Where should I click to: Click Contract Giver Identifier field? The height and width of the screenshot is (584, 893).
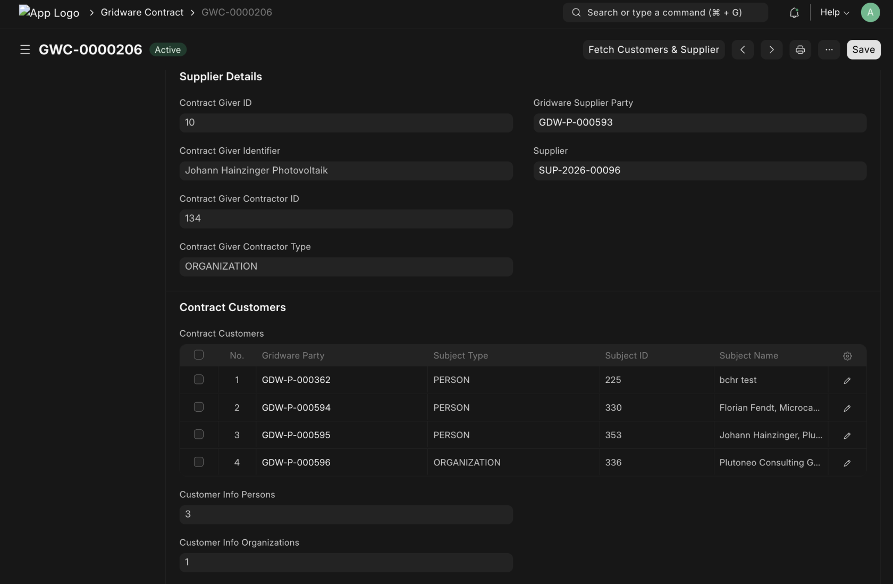pyautogui.click(x=346, y=171)
